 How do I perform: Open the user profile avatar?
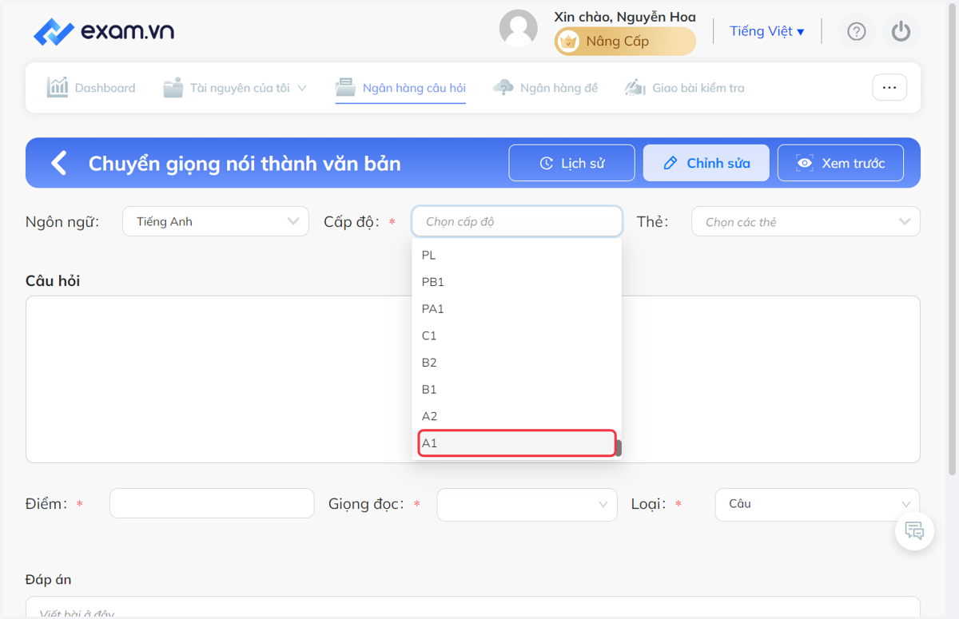[x=519, y=29]
